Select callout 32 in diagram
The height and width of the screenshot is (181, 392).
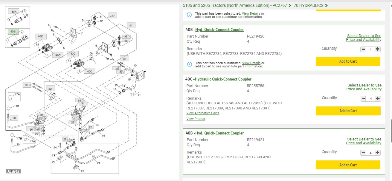point(50,89)
